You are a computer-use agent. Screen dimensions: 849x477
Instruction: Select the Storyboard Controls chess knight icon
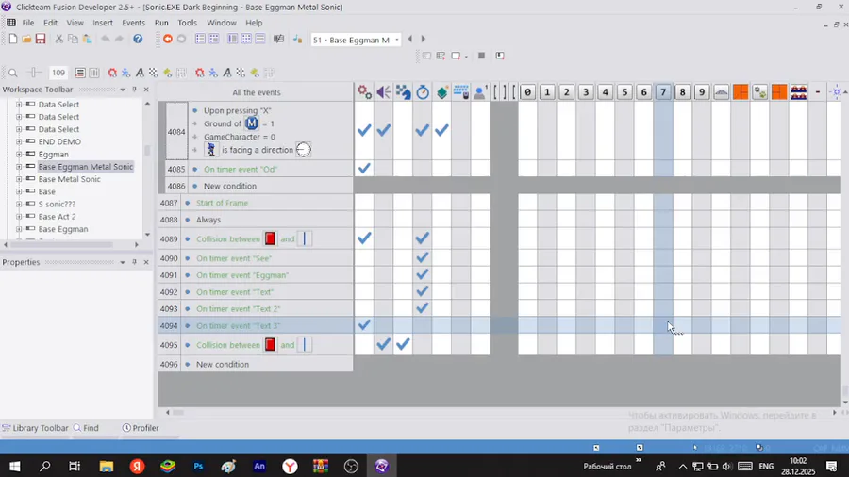[x=404, y=92]
